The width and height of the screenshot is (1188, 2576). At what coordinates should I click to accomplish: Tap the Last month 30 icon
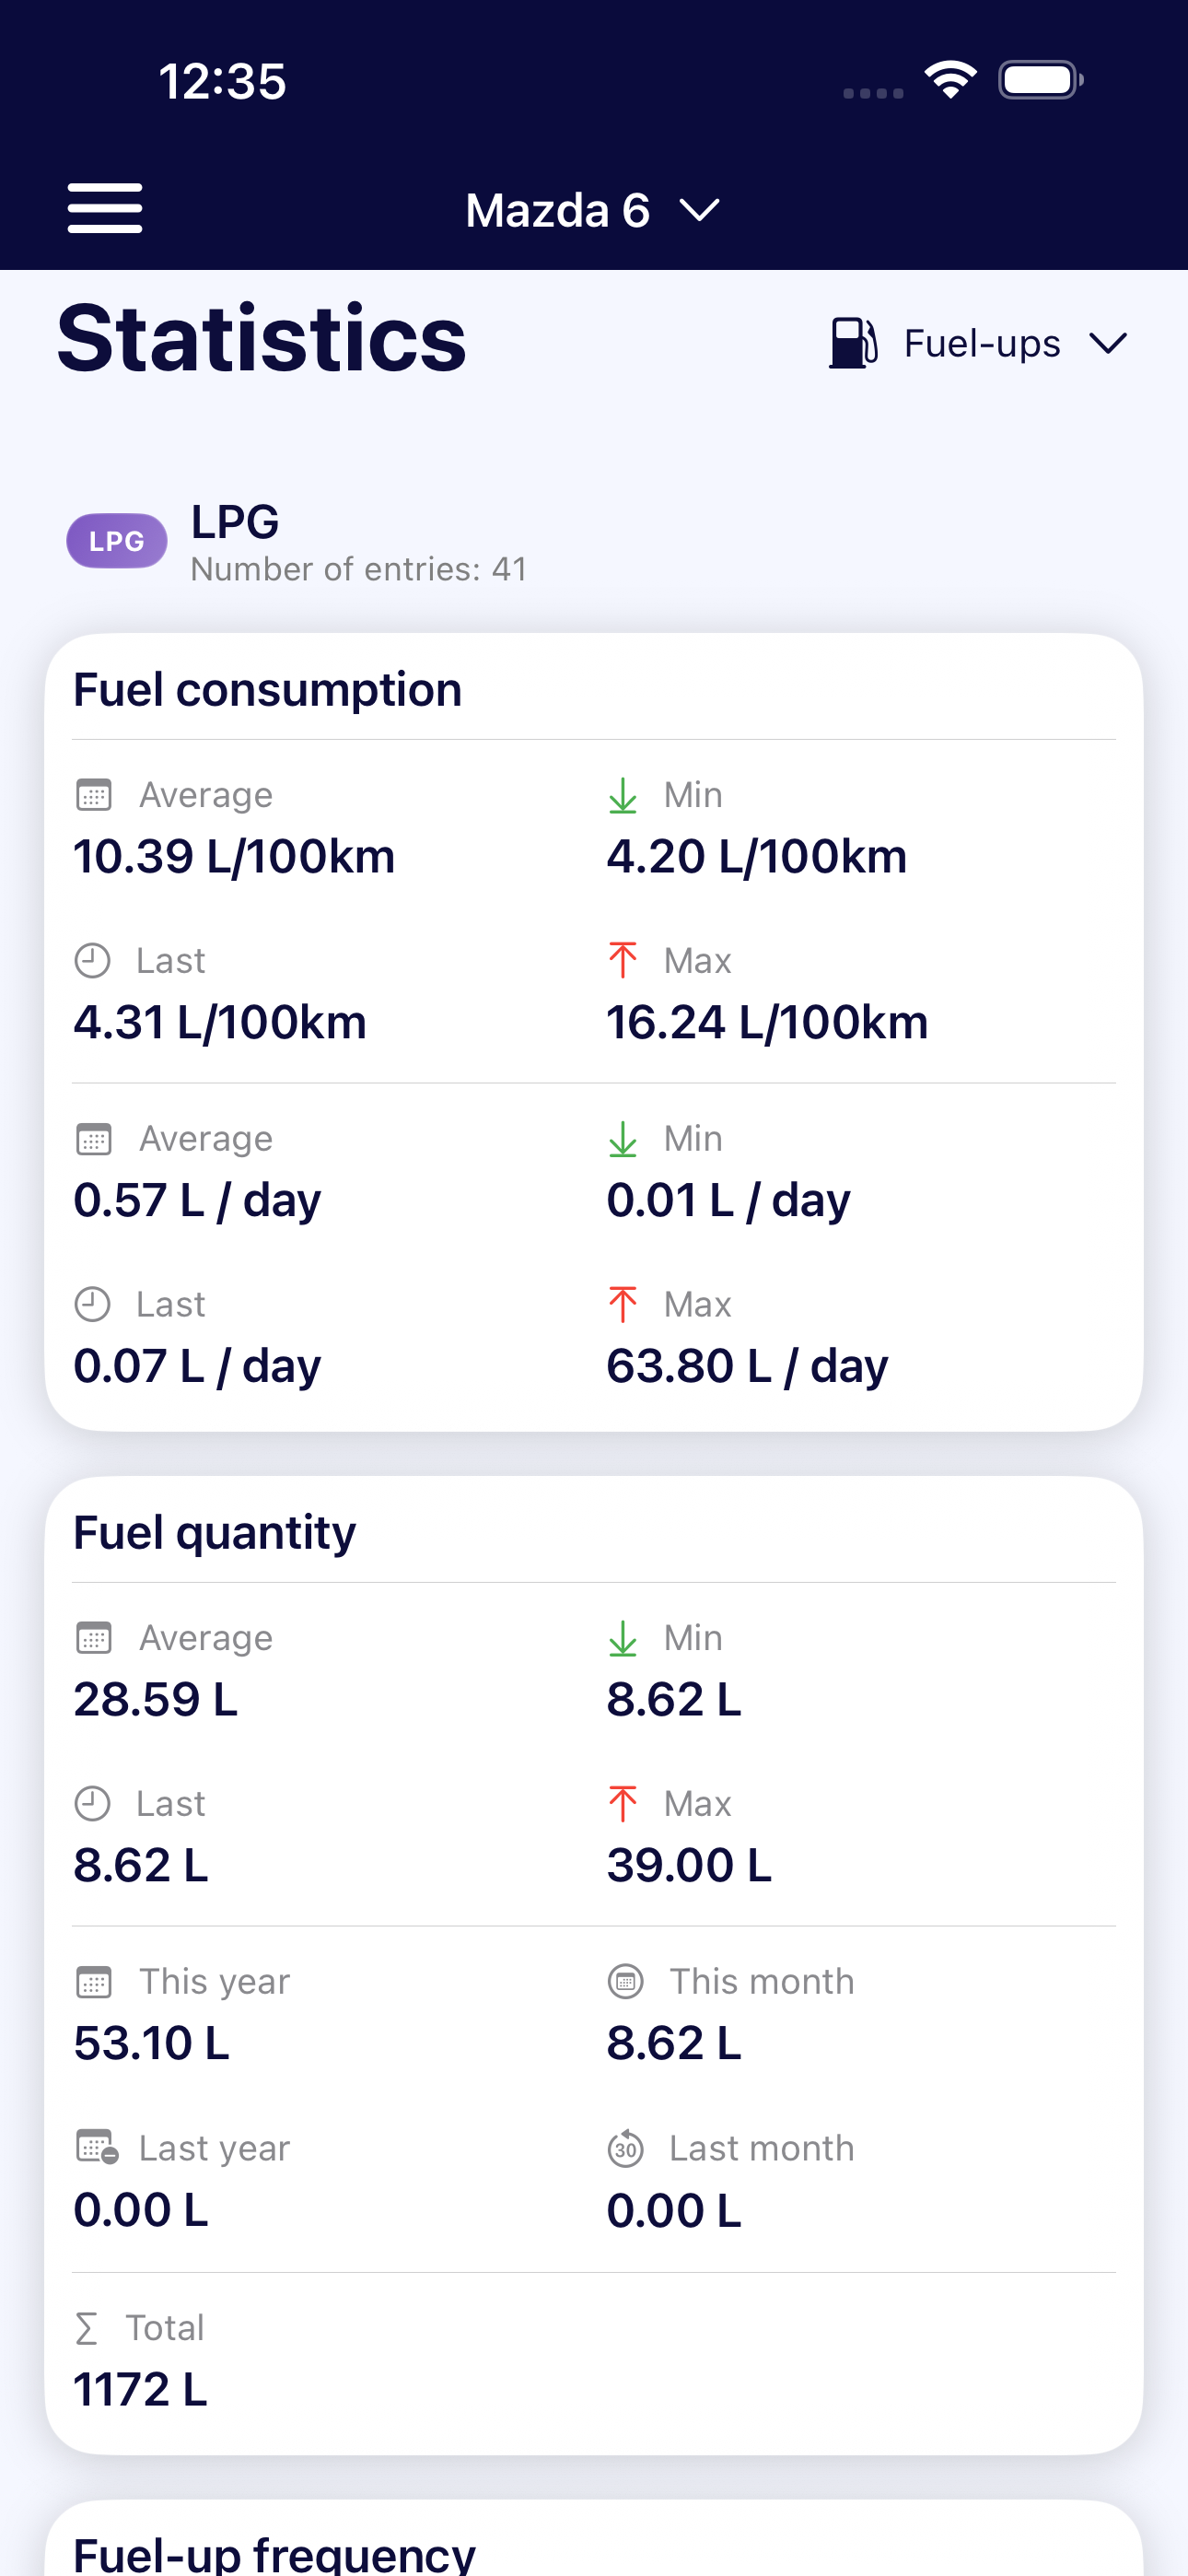pyautogui.click(x=626, y=2149)
